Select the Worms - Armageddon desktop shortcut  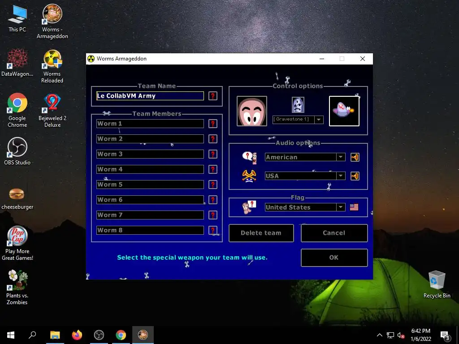point(52,21)
